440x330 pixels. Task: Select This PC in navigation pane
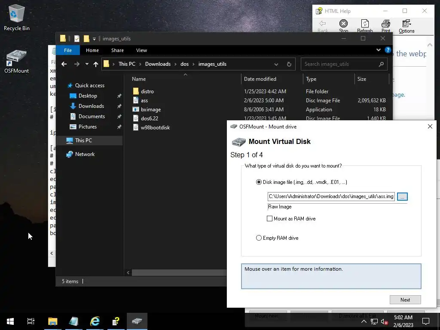[83, 141]
